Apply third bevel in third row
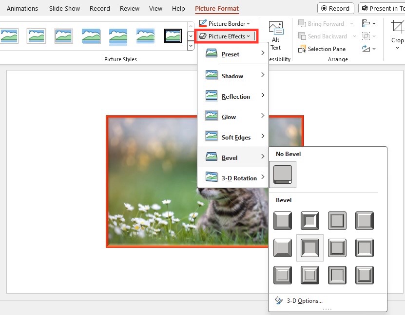This screenshot has height=315, width=405. coord(337,275)
